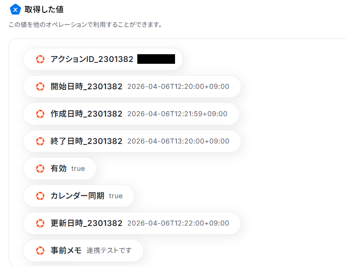Image resolution: width=346 pixels, height=267 pixels.
Task: Click the orange icon beside 終了日時_2301382
Action: tap(40, 141)
